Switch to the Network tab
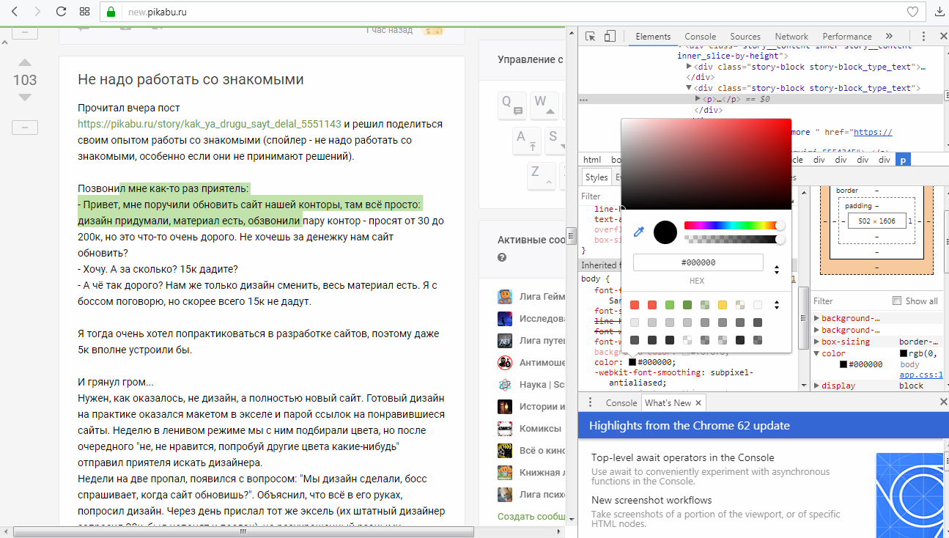 click(791, 36)
